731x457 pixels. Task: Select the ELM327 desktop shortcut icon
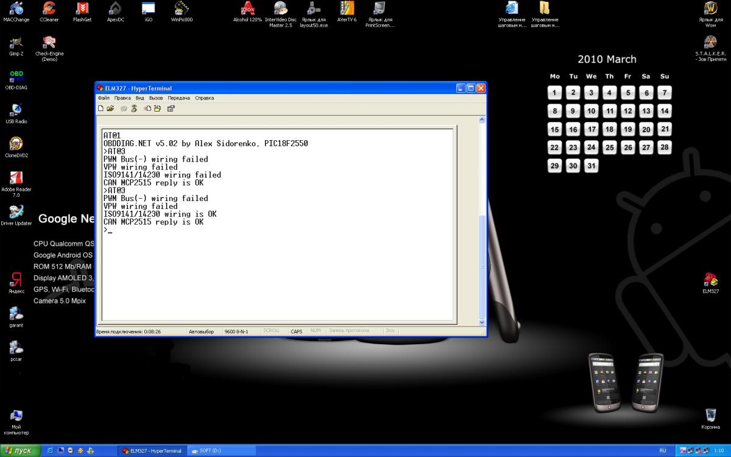click(x=710, y=280)
